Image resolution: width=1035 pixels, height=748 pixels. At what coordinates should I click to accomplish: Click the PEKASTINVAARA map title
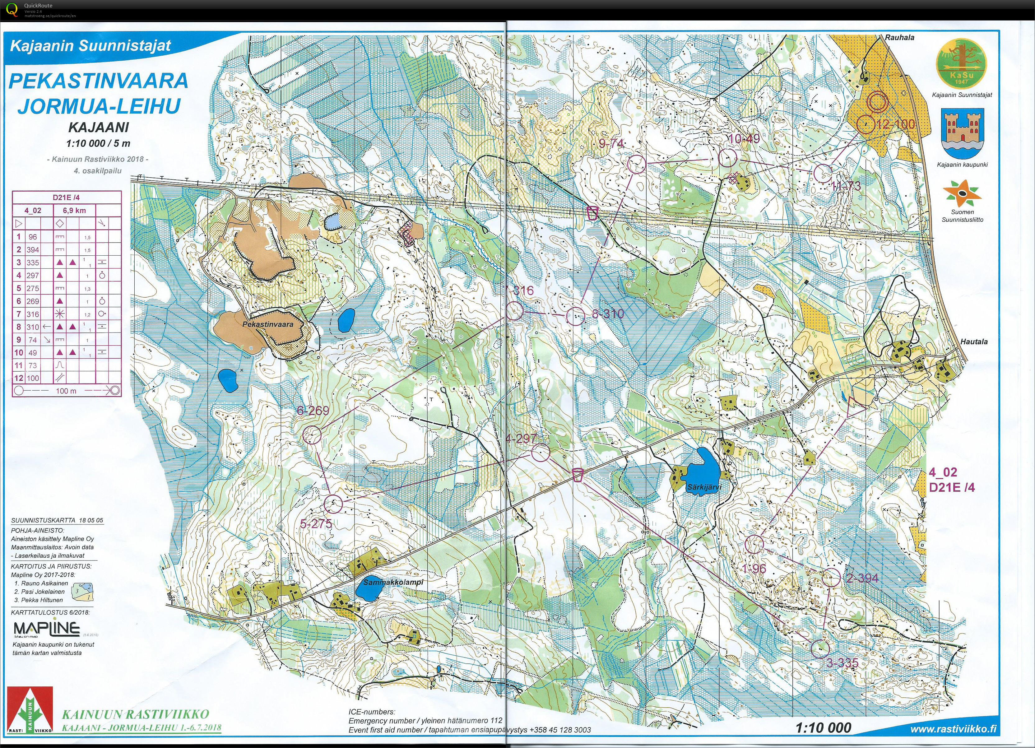point(99,81)
